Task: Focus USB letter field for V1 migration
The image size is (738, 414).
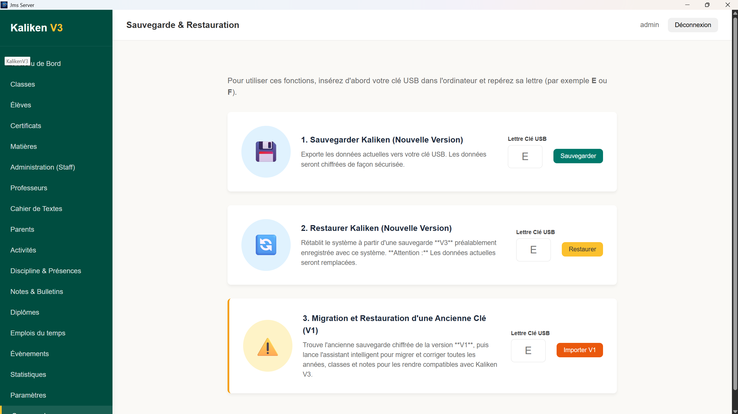Action: [528, 351]
